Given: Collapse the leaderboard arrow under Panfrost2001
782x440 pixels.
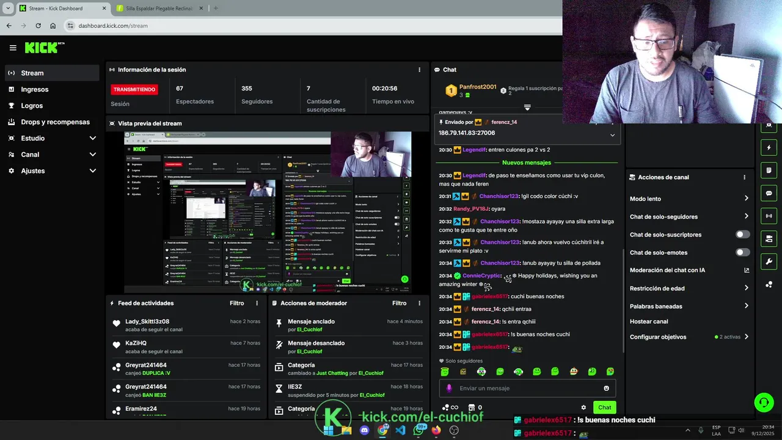Looking at the screenshot, I should pyautogui.click(x=527, y=108).
